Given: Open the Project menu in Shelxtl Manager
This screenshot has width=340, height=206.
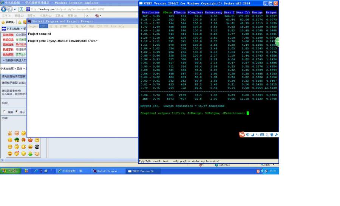Looking at the screenshot, I should click(x=33, y=26).
